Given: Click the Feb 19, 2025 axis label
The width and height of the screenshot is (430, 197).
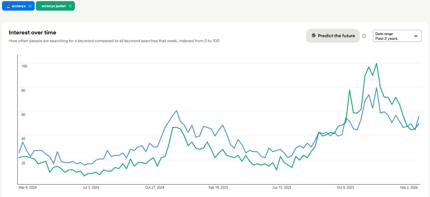Looking at the screenshot, I should [218, 188].
